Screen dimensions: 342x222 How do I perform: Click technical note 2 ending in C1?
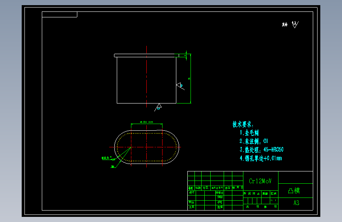tap(254, 141)
